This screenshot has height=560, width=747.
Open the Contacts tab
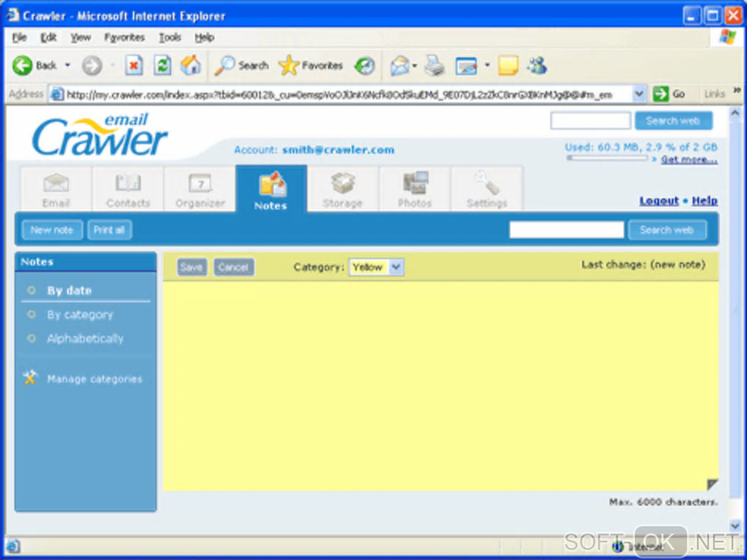127,190
